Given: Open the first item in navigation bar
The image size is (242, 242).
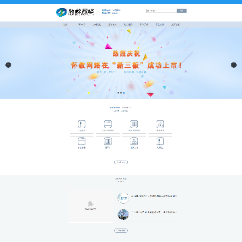Looking at the screenshot, I should [x=65, y=24].
